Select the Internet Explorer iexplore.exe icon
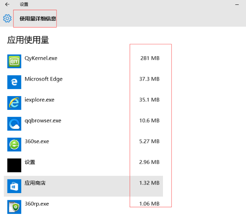Image resolution: width=246 pixels, height=217 pixels. tap(14, 103)
